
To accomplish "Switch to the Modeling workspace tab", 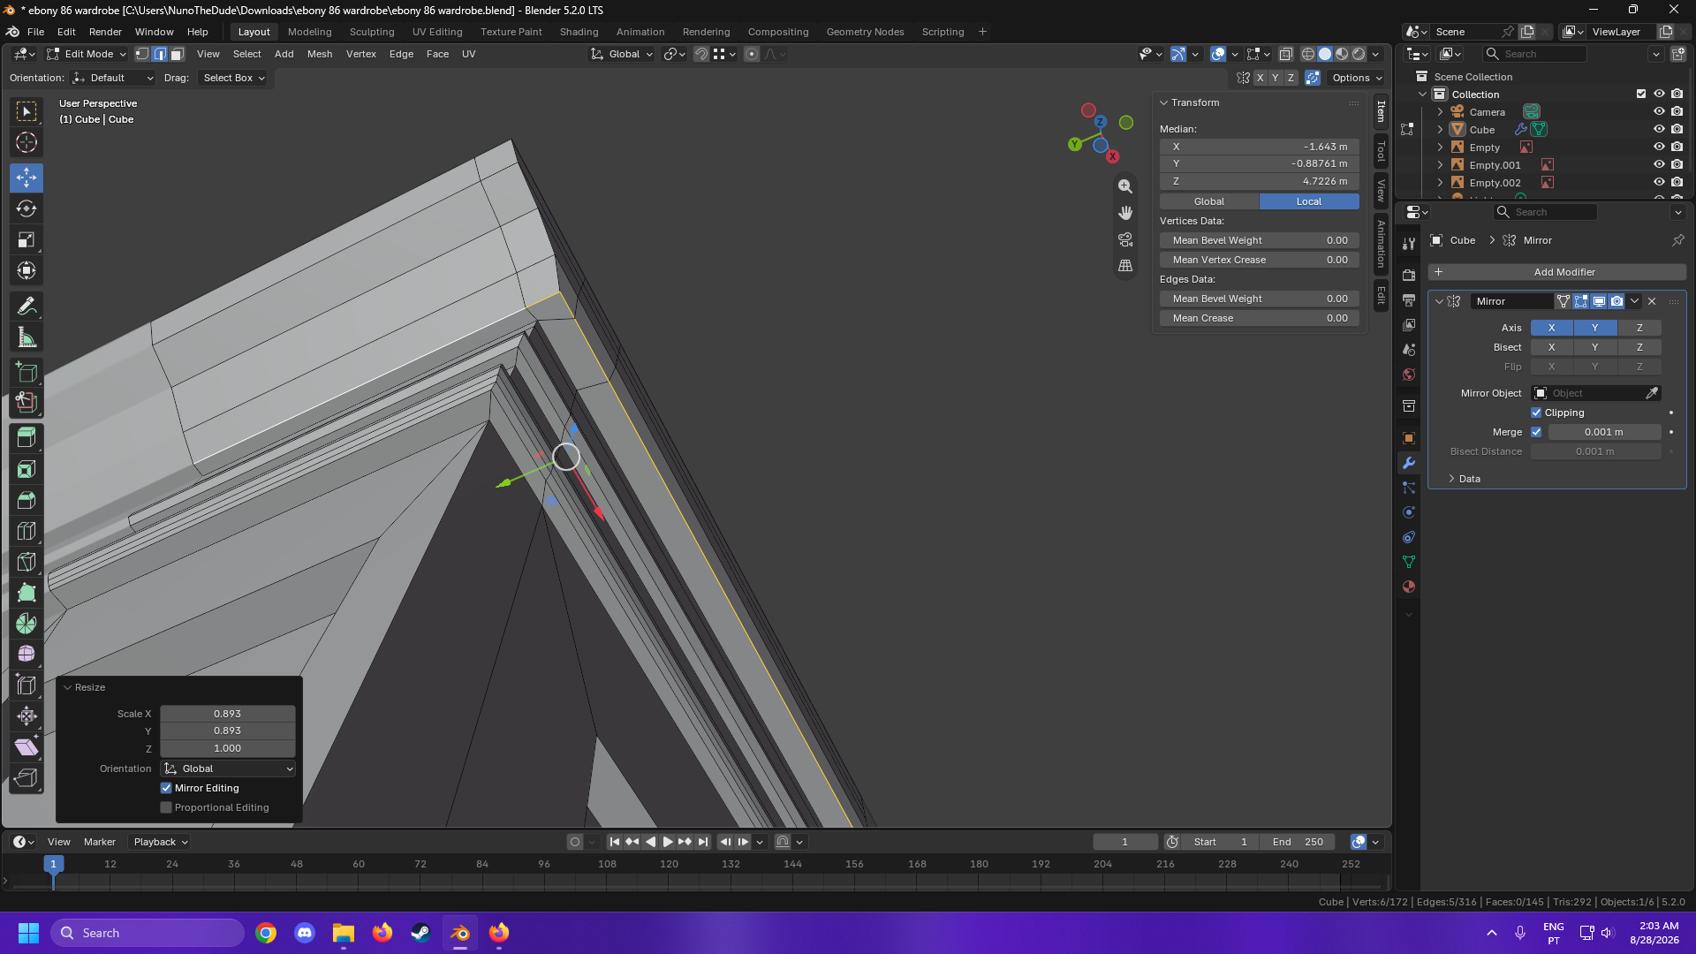I will click(x=309, y=32).
